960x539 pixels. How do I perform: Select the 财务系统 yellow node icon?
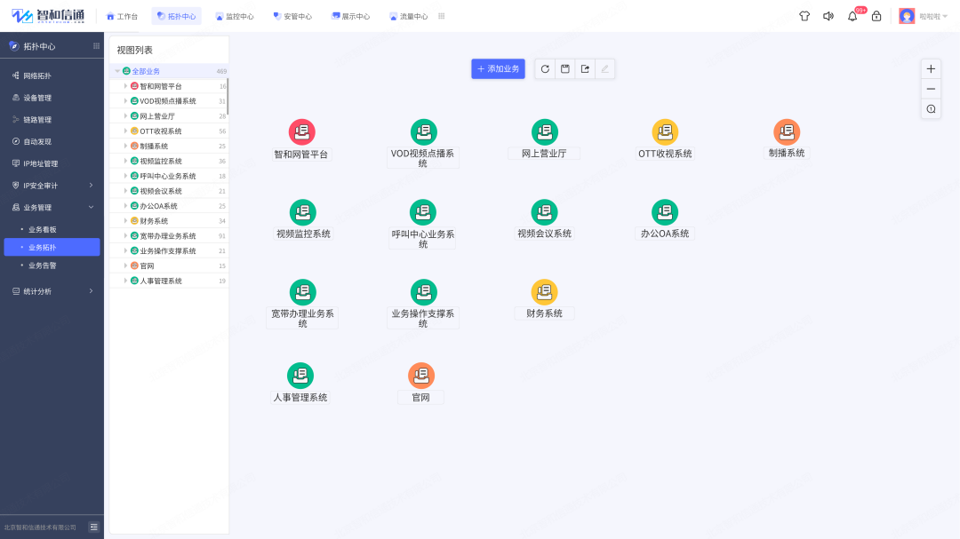pos(544,292)
